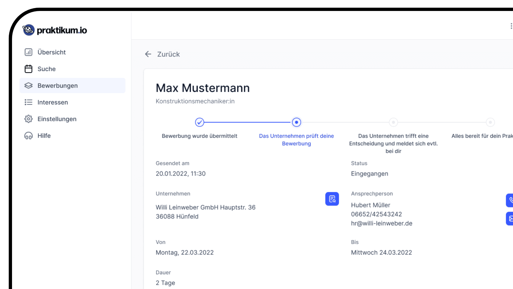Click the Übersicht chart icon
The height and width of the screenshot is (289, 513).
pyautogui.click(x=28, y=52)
